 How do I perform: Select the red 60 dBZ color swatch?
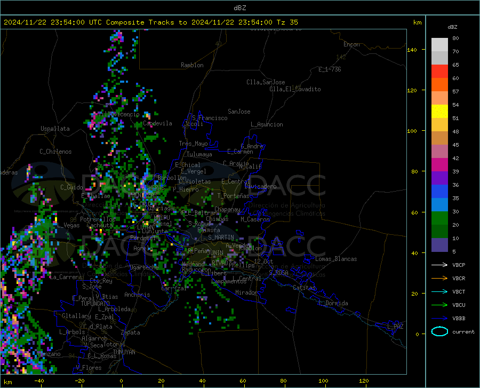pos(439,72)
